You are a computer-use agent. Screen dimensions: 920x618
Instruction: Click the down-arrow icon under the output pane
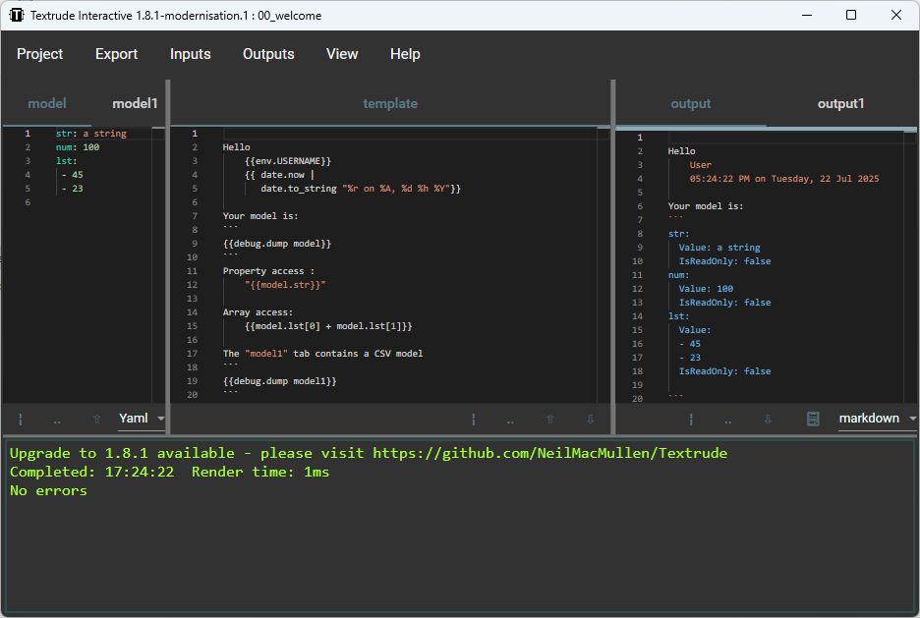point(768,419)
